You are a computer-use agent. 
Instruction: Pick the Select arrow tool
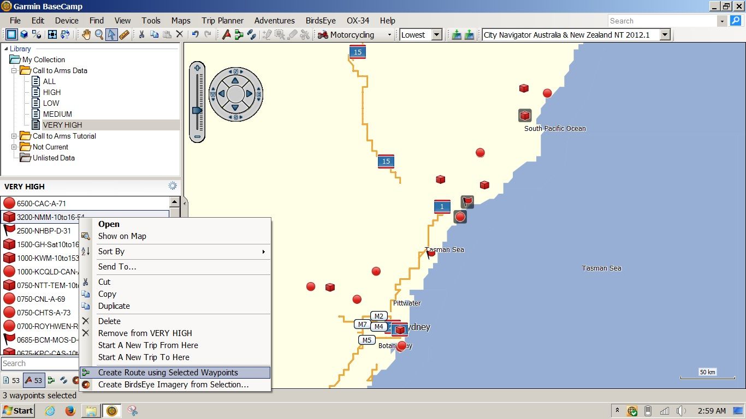point(111,34)
